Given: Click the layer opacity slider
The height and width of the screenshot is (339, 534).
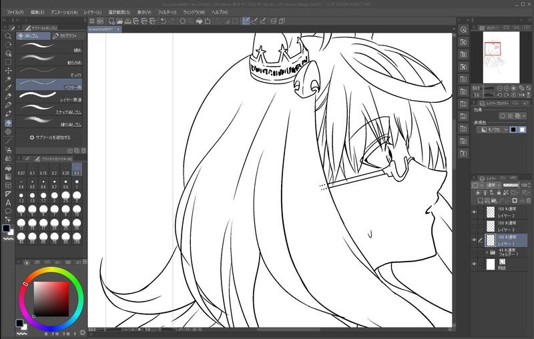Looking at the screenshot, I should [x=511, y=185].
